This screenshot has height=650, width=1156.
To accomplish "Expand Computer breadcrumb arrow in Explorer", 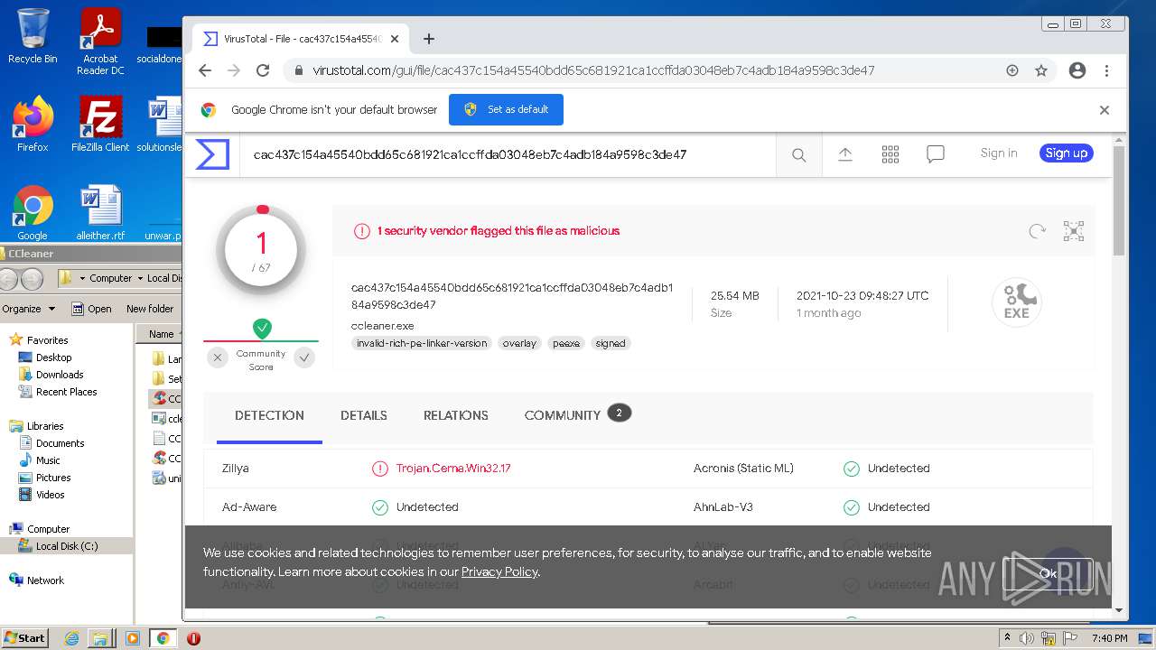I will tap(139, 279).
